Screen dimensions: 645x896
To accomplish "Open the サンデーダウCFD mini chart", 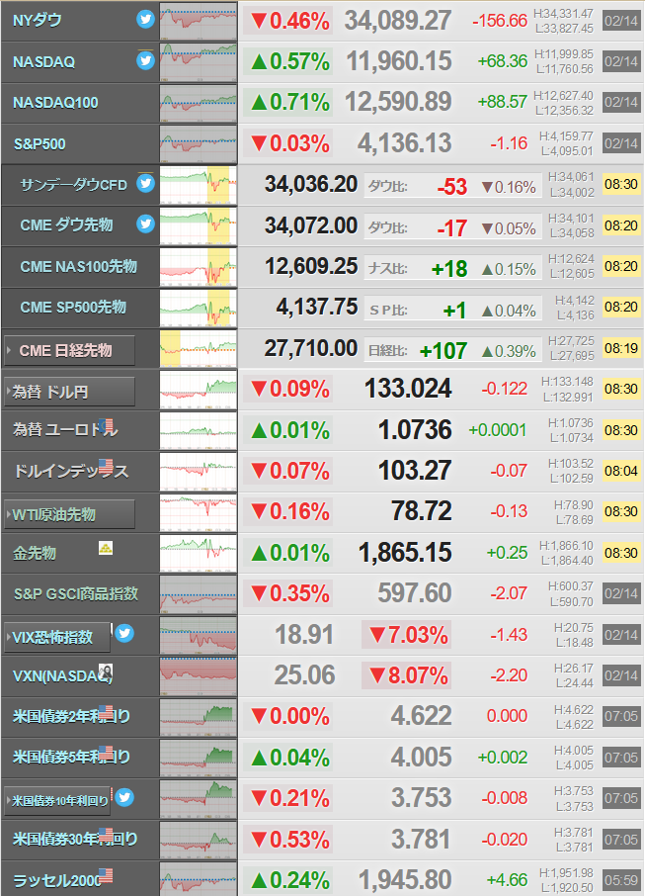I will coord(199,185).
